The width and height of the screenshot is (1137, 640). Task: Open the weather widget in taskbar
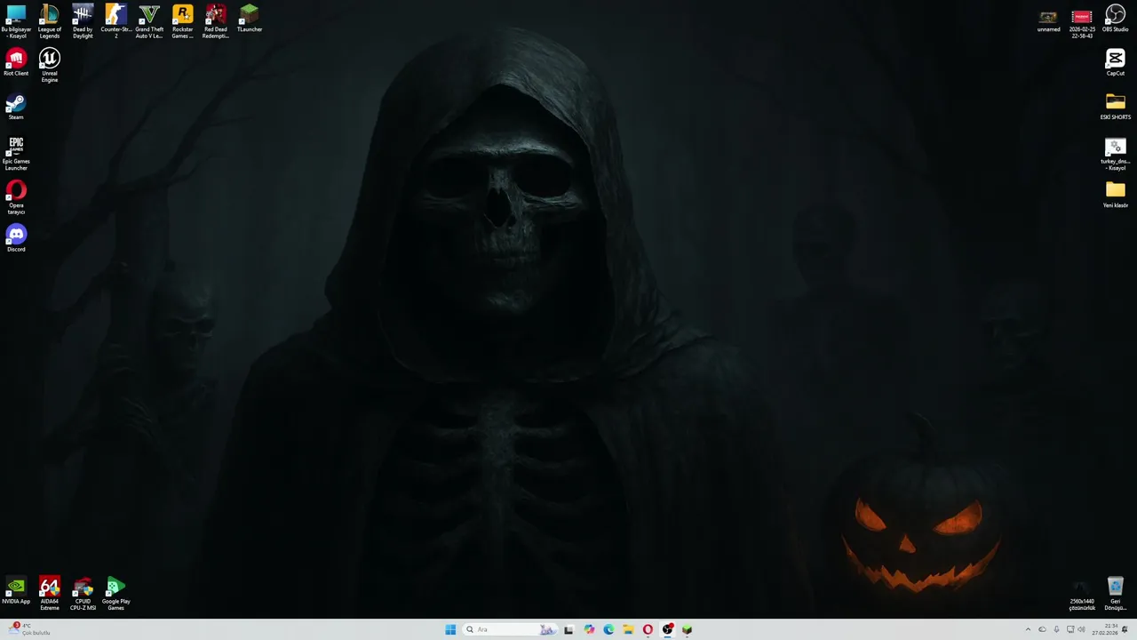(x=30, y=629)
